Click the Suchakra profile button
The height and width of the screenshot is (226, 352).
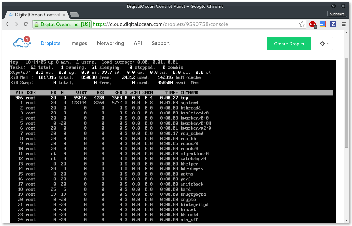[x=337, y=14]
